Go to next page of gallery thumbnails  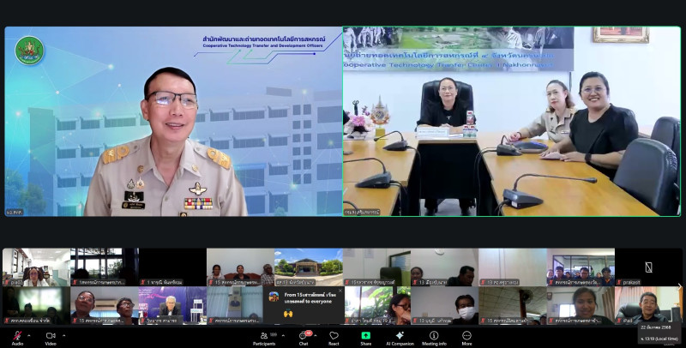[x=679, y=286]
